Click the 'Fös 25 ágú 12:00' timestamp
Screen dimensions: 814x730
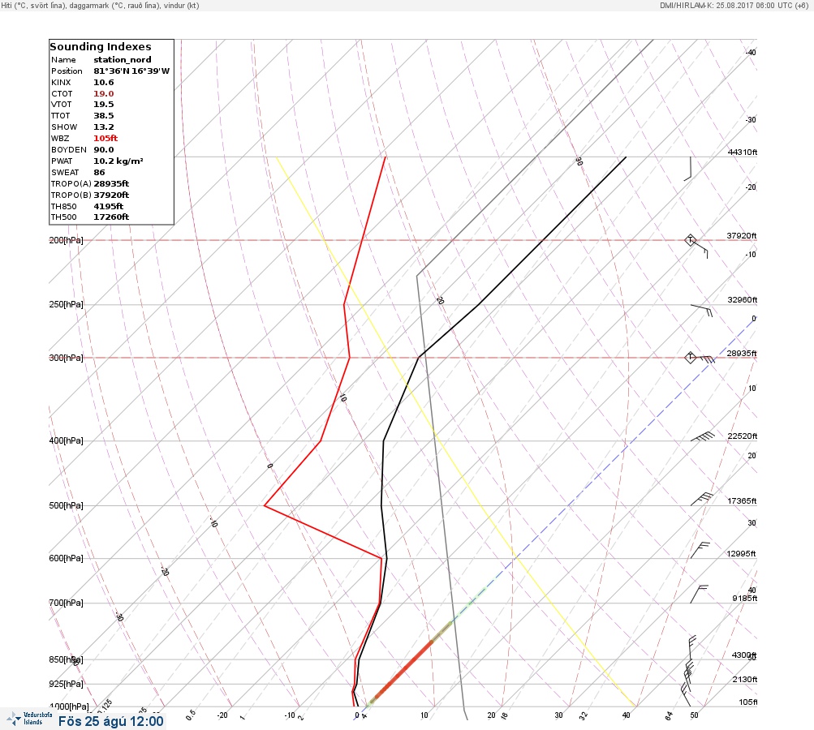(x=110, y=721)
